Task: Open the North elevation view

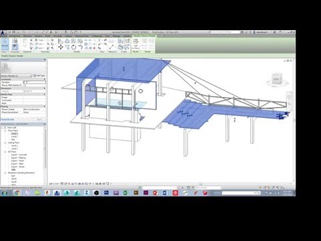Action: pyautogui.click(x=14, y=179)
